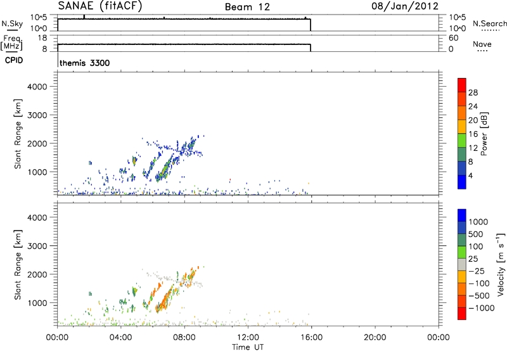The image size is (507, 351).
Task: Click the orange velocity echo streak at 1000 km
Action: coord(165,300)
